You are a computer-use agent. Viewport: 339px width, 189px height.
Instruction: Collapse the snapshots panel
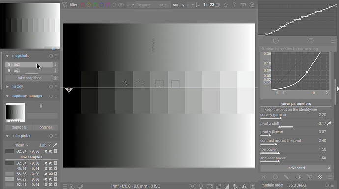tap(7, 56)
